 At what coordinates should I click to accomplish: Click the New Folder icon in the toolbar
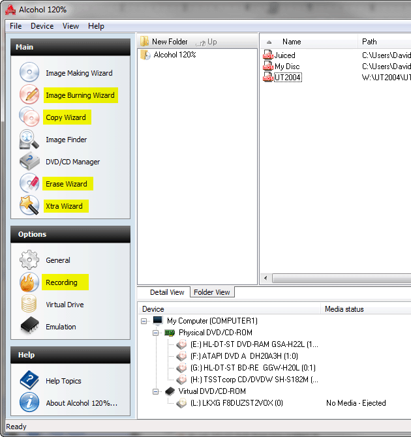pos(144,41)
